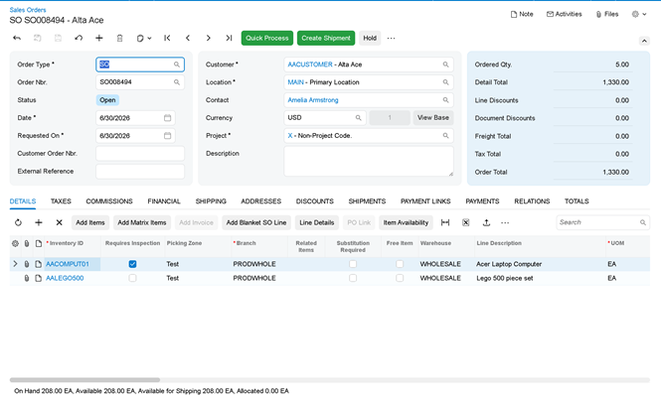The image size is (661, 396).
Task: Open the Note panel
Action: point(522,14)
